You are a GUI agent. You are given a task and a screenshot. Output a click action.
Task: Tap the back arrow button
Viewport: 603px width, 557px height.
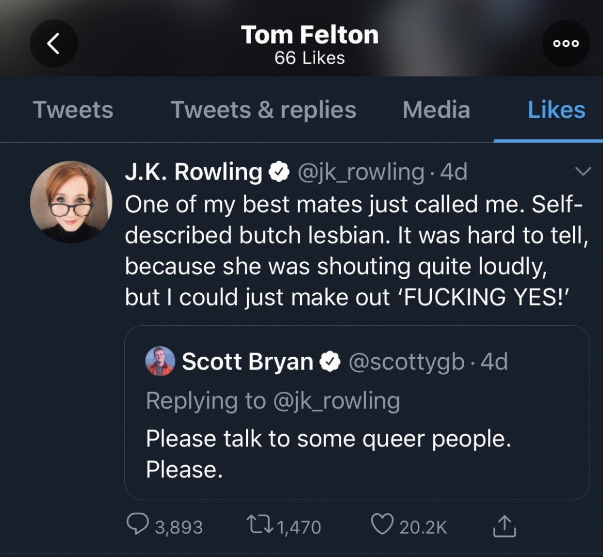(x=54, y=43)
